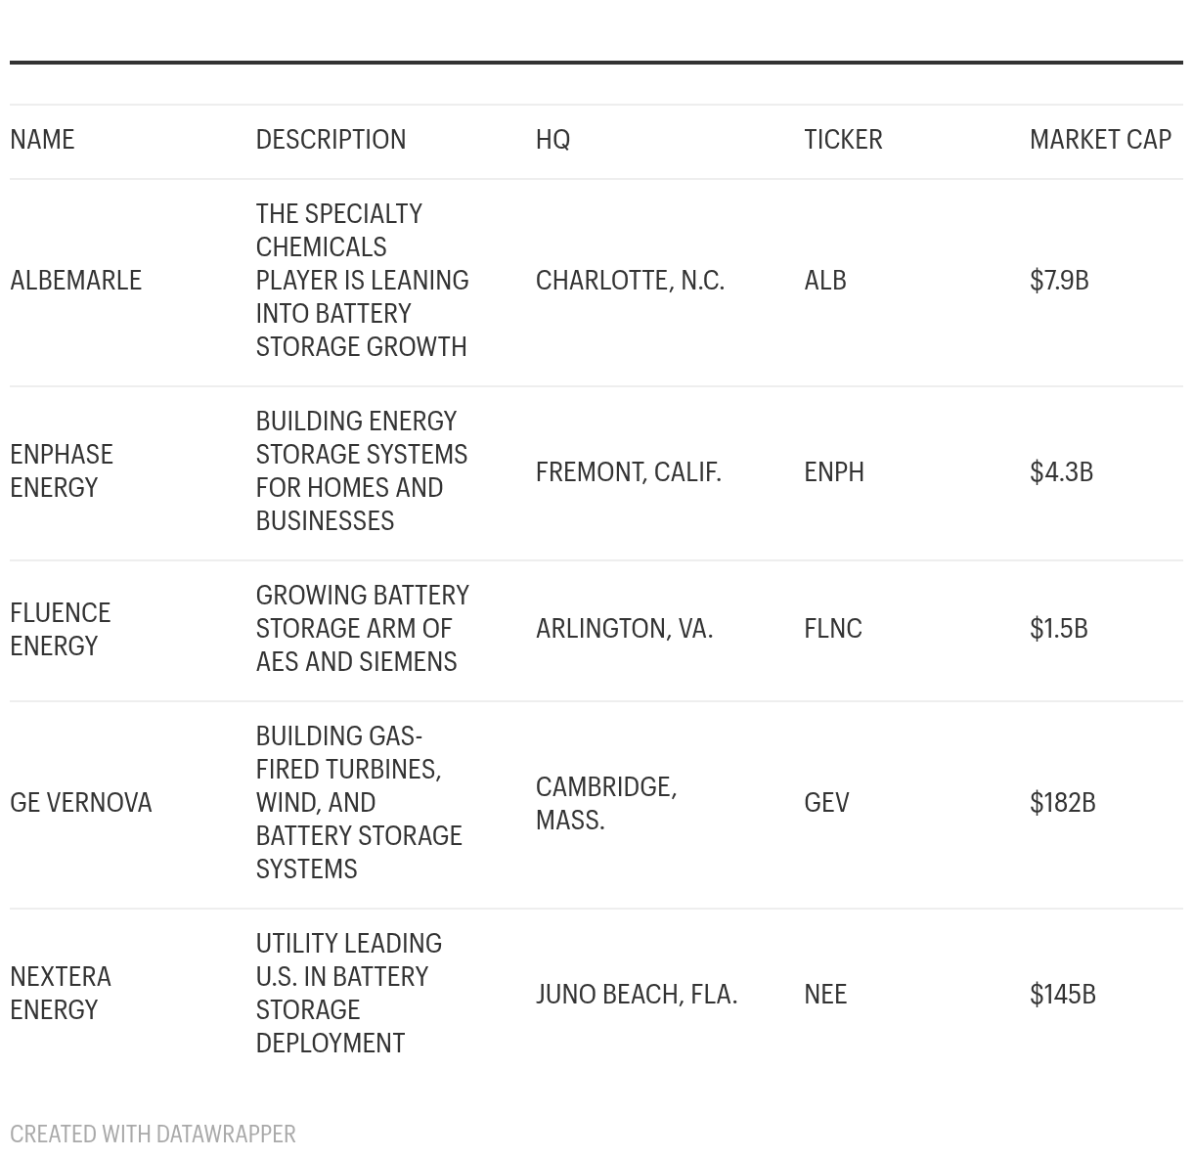Click the FLNC ticker symbol
This screenshot has width=1193, height=1158.
tap(833, 628)
